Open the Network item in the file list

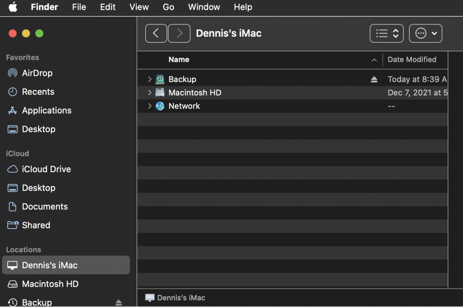(x=184, y=106)
